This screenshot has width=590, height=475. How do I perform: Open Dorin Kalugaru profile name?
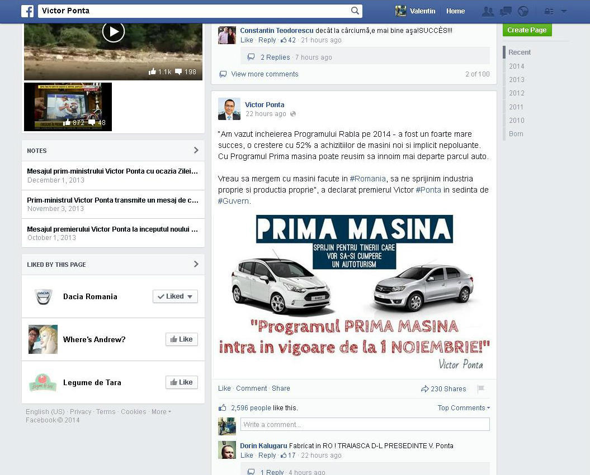(x=263, y=446)
